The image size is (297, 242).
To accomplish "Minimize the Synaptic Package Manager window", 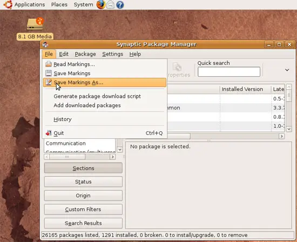I will 269,44.
